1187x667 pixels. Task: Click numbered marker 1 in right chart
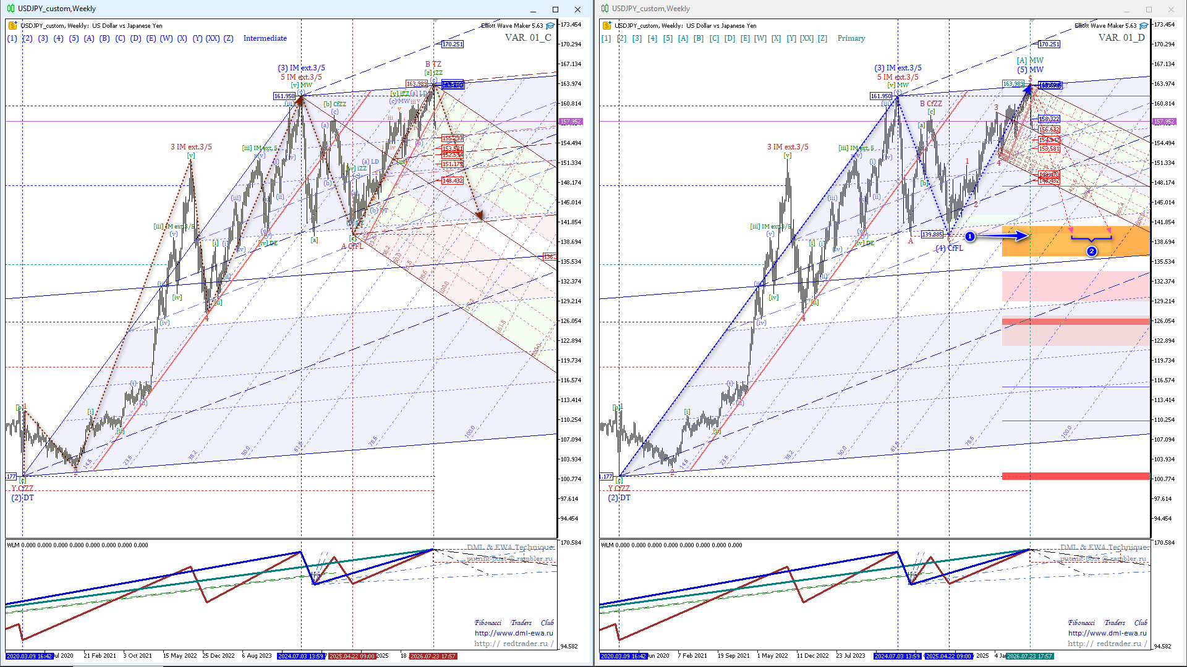coord(970,237)
